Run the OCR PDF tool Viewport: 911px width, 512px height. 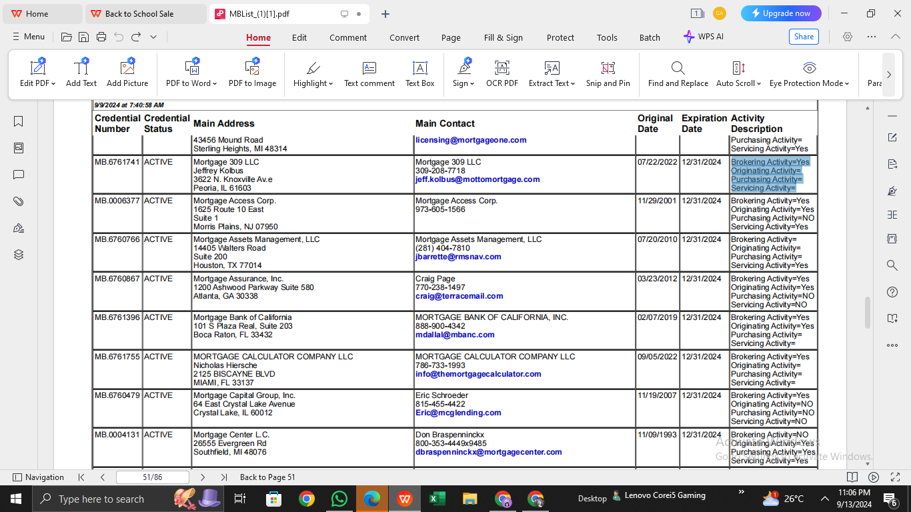502,73
